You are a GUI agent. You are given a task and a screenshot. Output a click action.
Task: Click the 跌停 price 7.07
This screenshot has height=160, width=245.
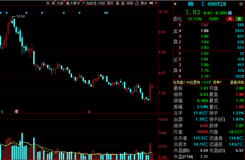[240, 126]
